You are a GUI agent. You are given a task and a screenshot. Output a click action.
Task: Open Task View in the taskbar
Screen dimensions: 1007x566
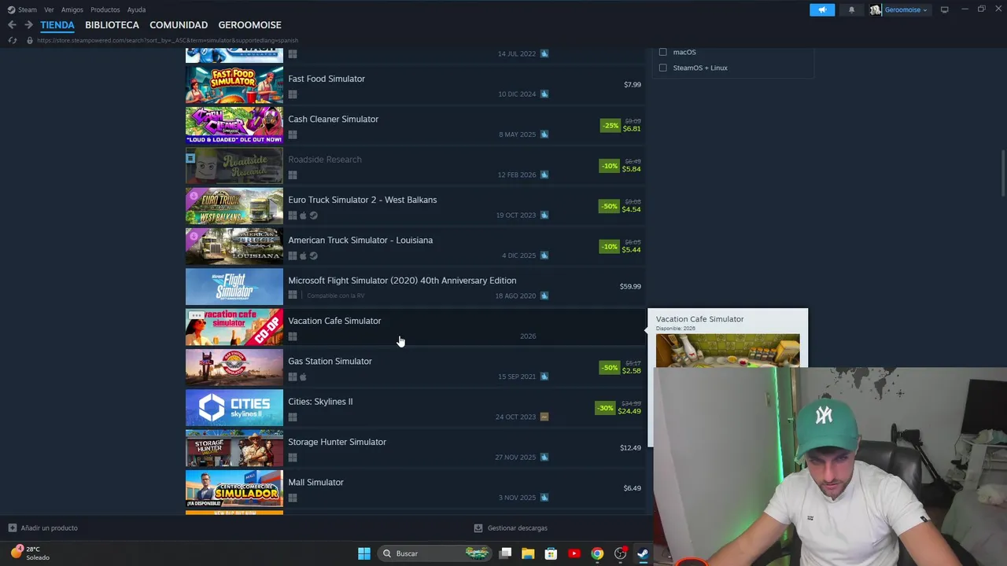pos(505,553)
